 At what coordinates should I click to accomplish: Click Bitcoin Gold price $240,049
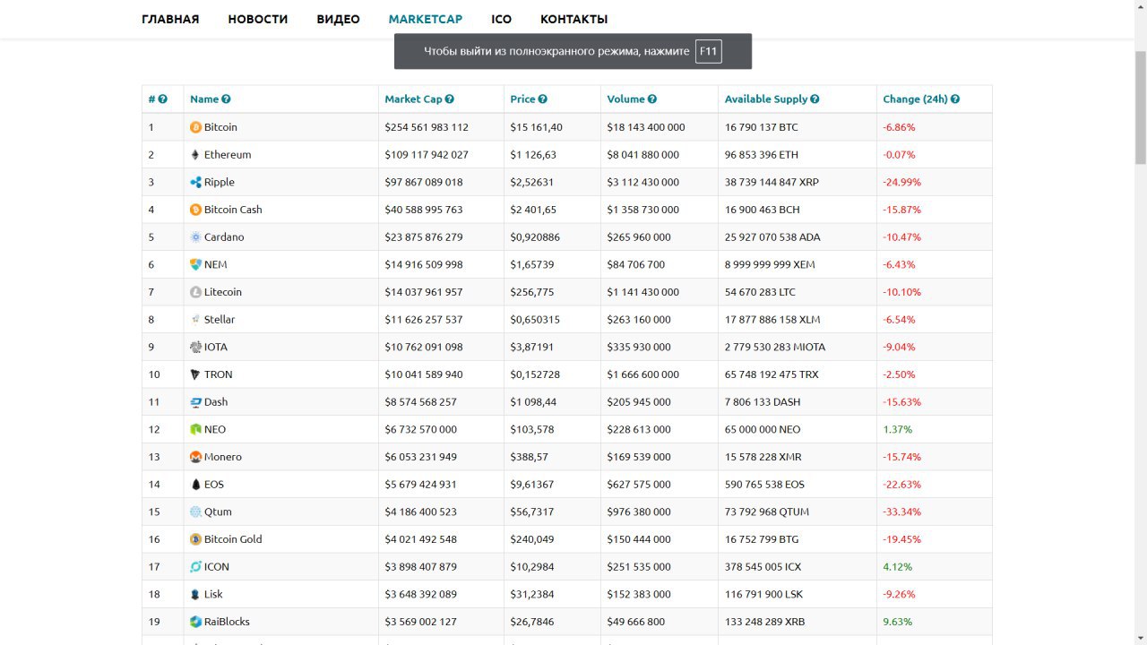point(532,539)
